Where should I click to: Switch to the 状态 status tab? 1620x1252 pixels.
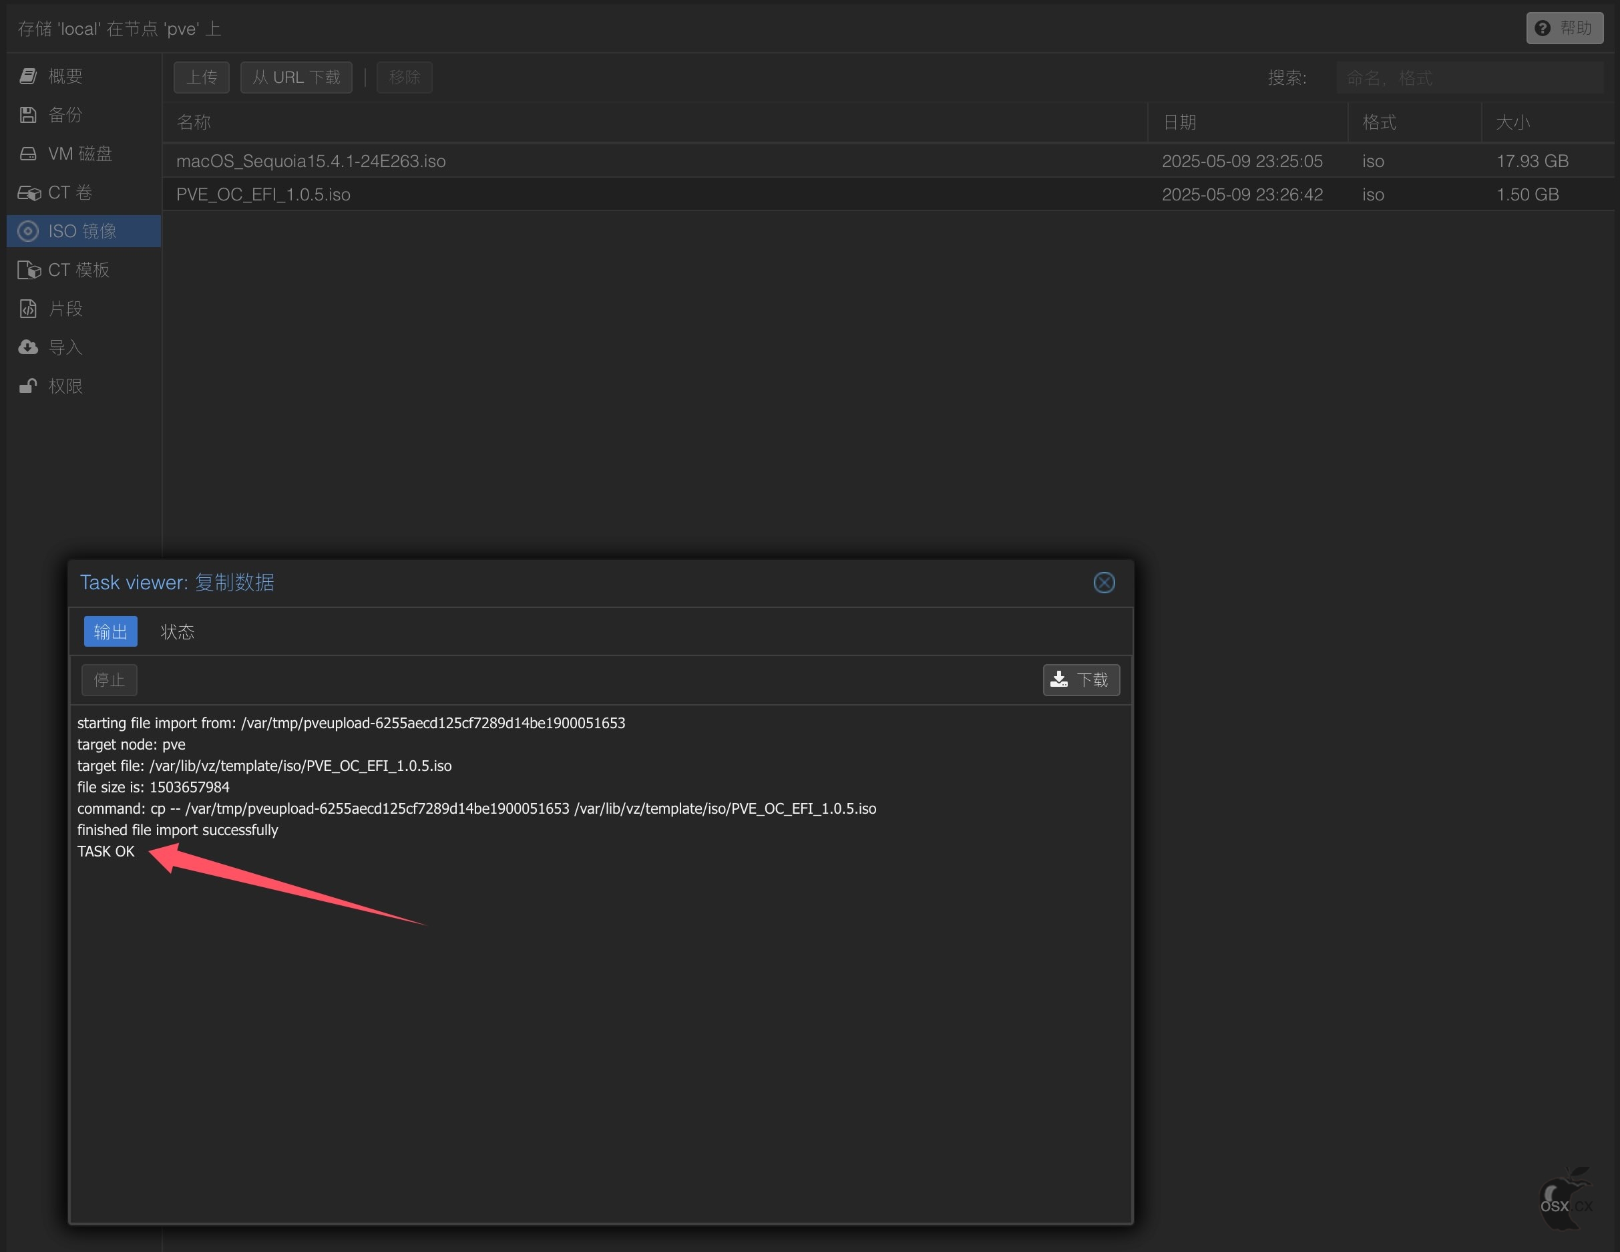tap(177, 631)
